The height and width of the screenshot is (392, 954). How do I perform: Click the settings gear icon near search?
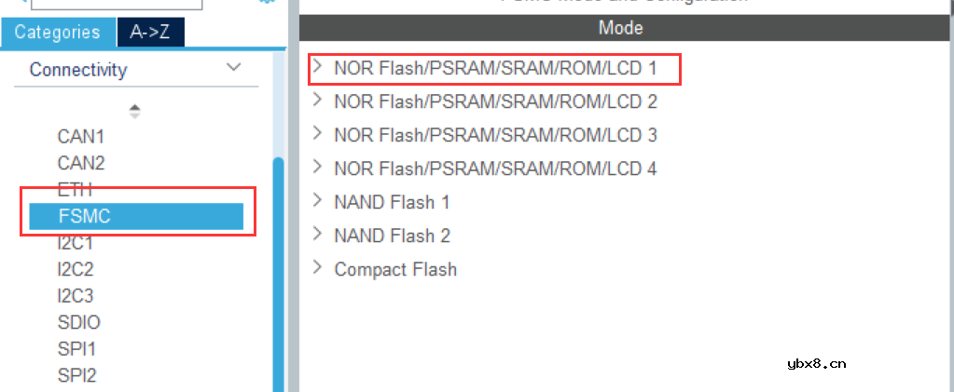(267, 2)
